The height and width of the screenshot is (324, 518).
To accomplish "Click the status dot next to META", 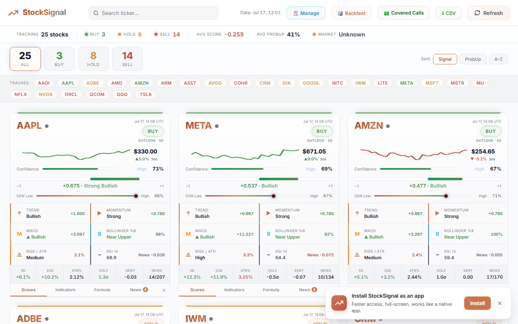I will point(217,126).
